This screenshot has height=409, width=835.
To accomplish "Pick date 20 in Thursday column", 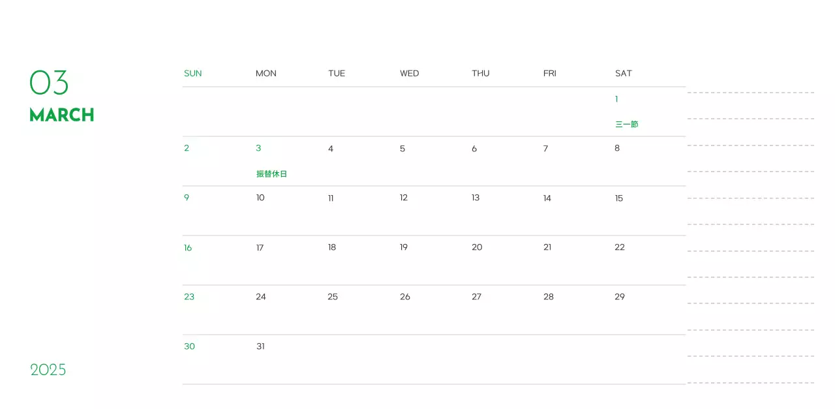I will tap(477, 247).
